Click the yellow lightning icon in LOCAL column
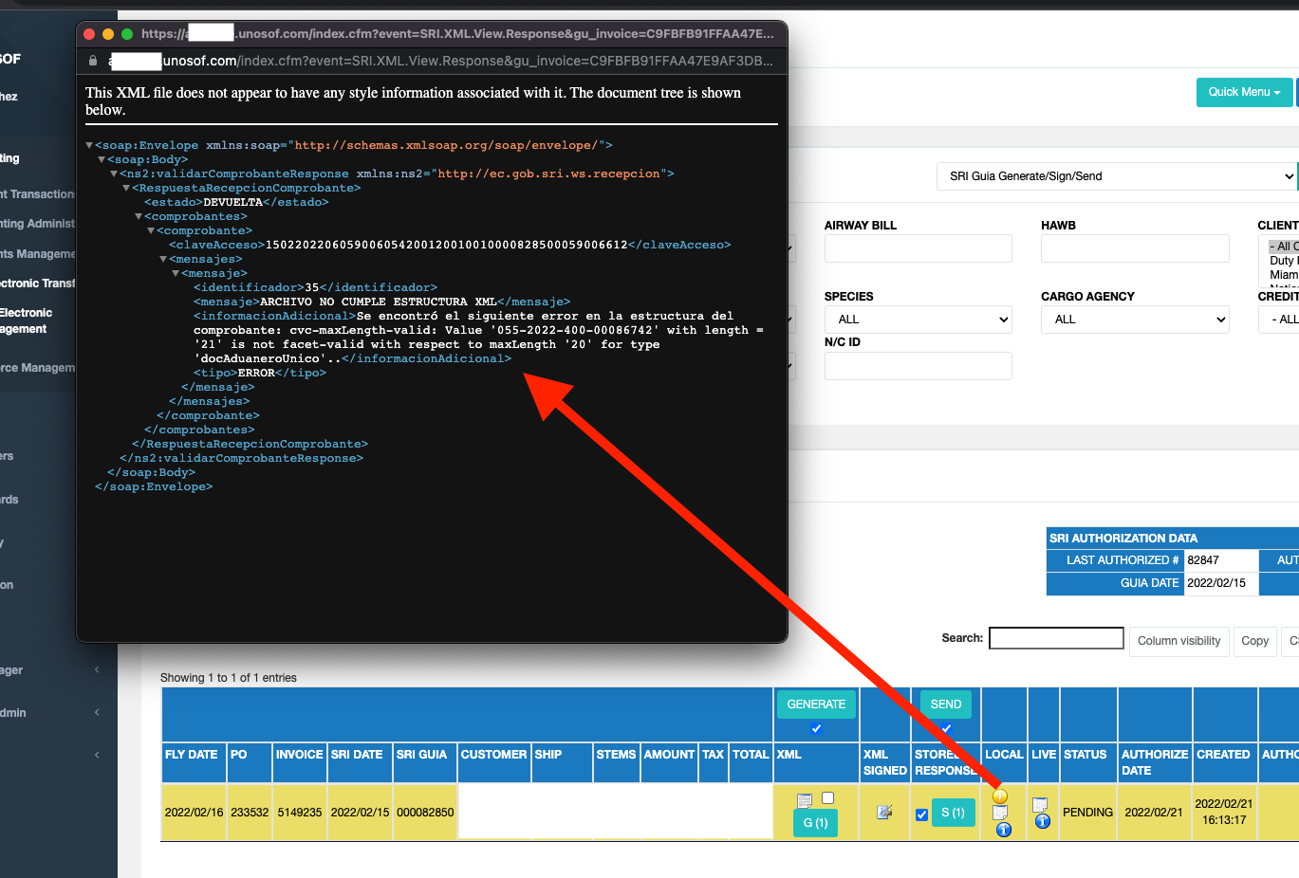The height and width of the screenshot is (878, 1299). (1000, 796)
